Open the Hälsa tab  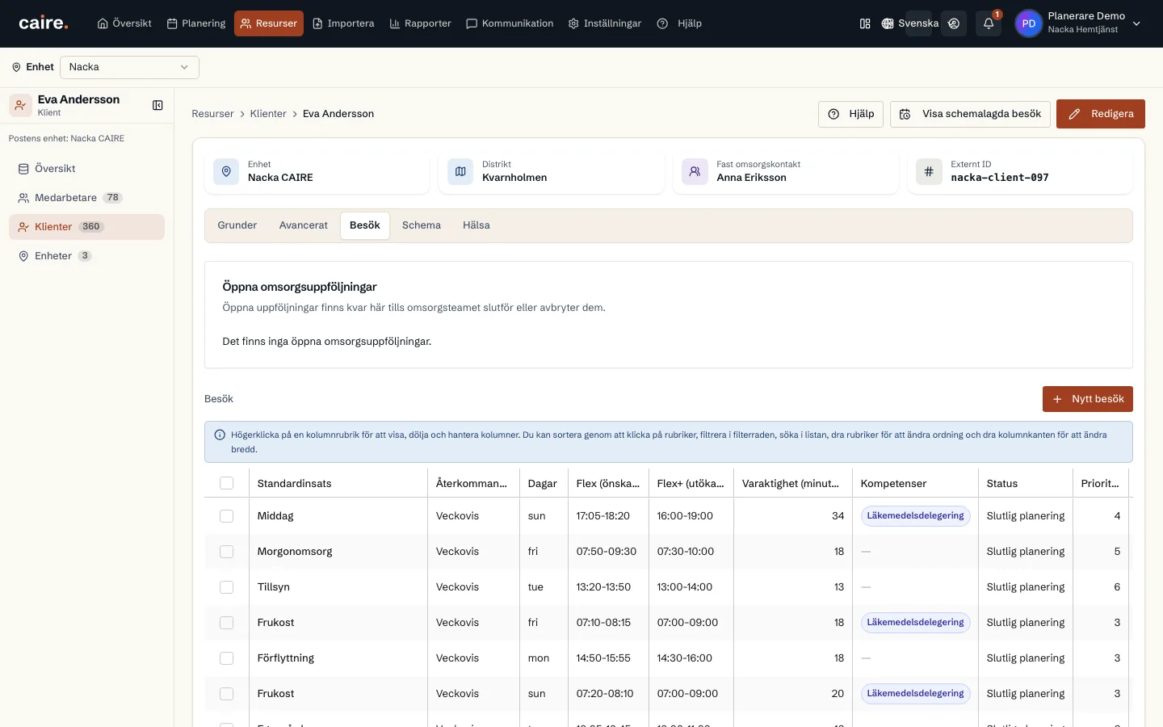click(x=477, y=225)
